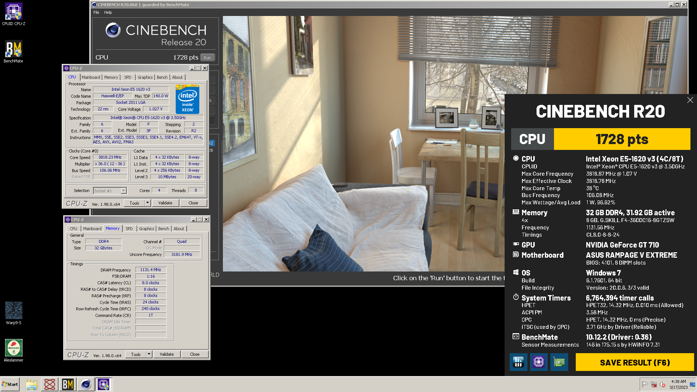This screenshot has height=392, width=697.
Task: Launch HWiNFO from the BenchMate panel
Action: [x=518, y=362]
